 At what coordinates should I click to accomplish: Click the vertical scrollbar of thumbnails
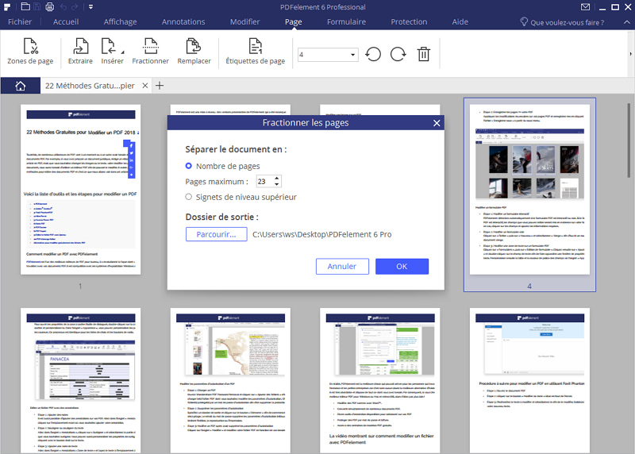(629, 140)
